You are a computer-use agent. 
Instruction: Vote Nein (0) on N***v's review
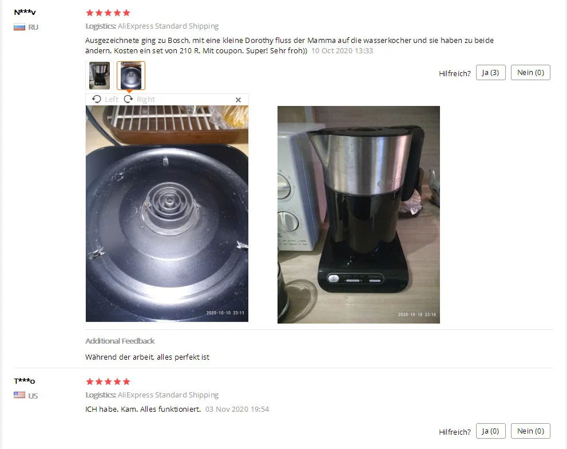(530, 72)
